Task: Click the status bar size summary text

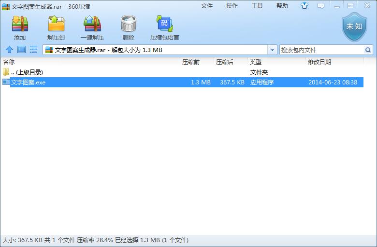Action: click(95, 240)
